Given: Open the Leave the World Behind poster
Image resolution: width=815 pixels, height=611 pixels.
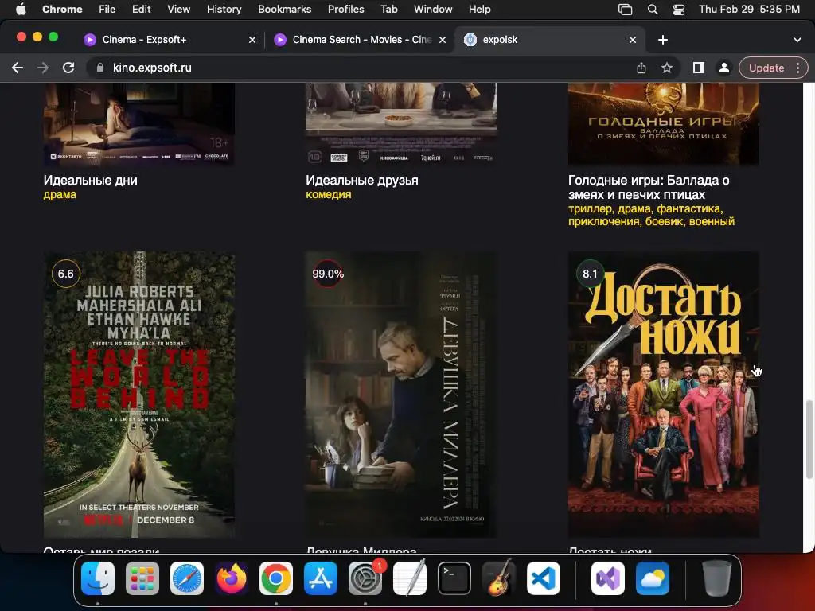Looking at the screenshot, I should (138, 395).
